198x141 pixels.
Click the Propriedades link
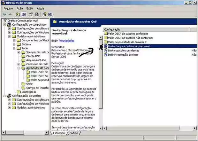point(67,41)
